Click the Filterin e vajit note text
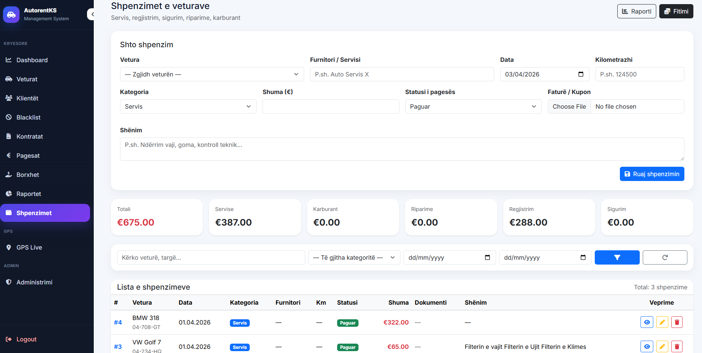 (525, 347)
